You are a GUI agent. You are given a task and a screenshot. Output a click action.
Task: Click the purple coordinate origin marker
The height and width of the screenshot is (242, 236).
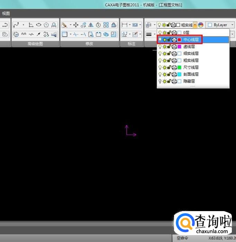(x=130, y=131)
